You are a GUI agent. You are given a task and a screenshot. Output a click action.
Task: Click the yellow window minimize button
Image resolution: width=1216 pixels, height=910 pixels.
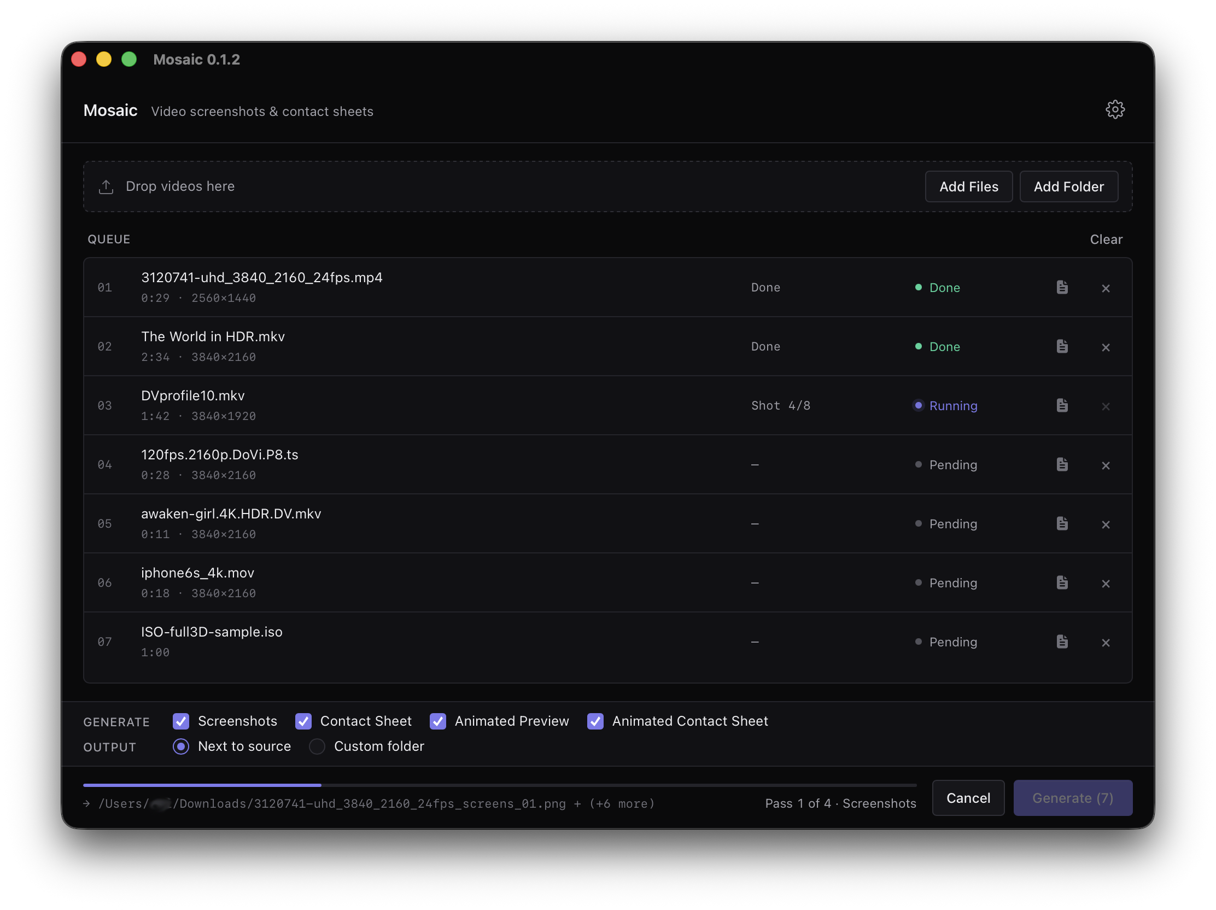[x=104, y=60]
